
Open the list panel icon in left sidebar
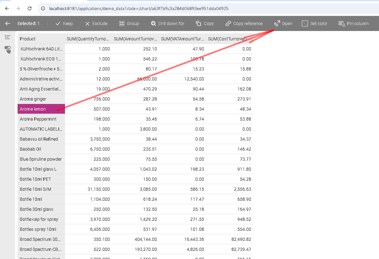[8, 37]
